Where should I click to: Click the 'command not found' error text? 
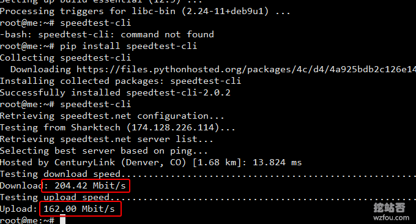point(167,34)
